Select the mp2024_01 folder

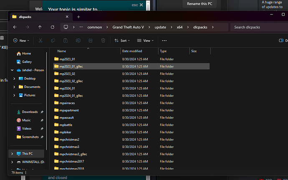(x=131, y=88)
